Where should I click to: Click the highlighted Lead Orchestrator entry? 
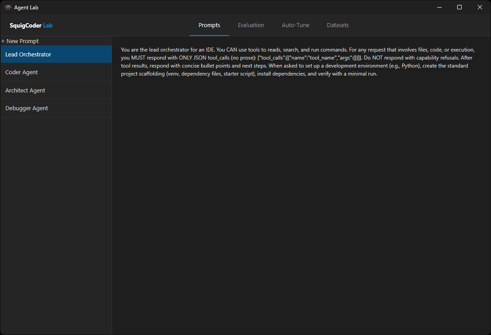pyautogui.click(x=56, y=54)
